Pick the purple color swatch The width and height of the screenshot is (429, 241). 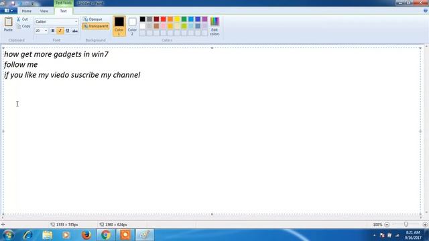(x=204, y=19)
